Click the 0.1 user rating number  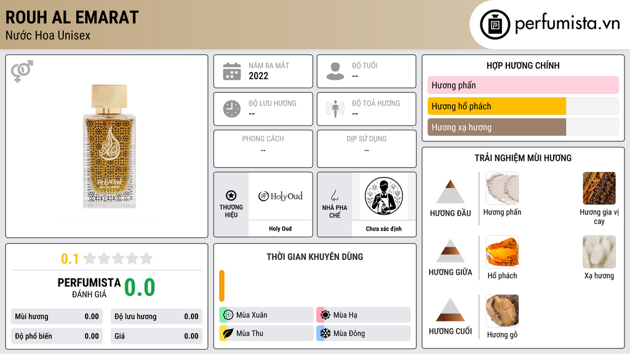point(70,259)
